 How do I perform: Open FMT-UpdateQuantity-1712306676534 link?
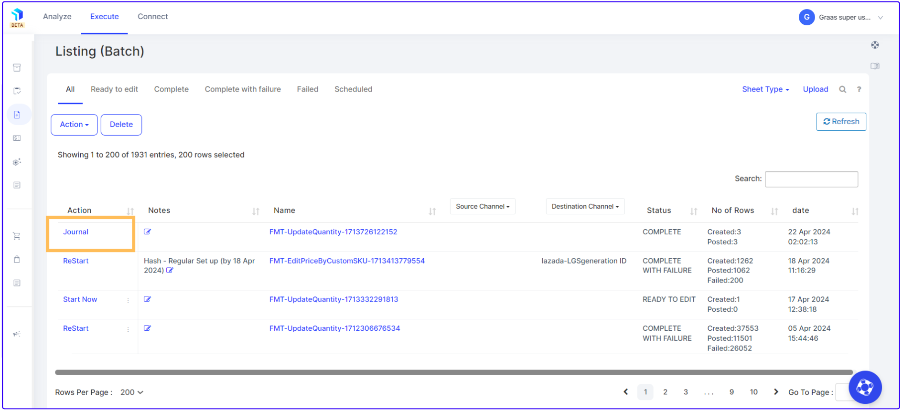(x=334, y=328)
